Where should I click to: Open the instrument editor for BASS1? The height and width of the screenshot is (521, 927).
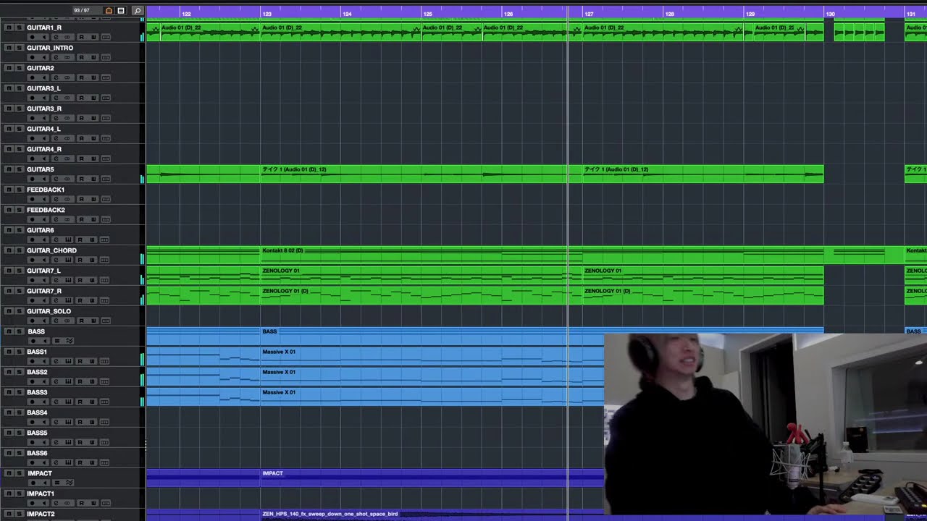tap(68, 361)
